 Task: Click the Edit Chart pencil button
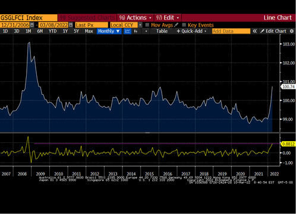pyautogui.click(x=273, y=31)
